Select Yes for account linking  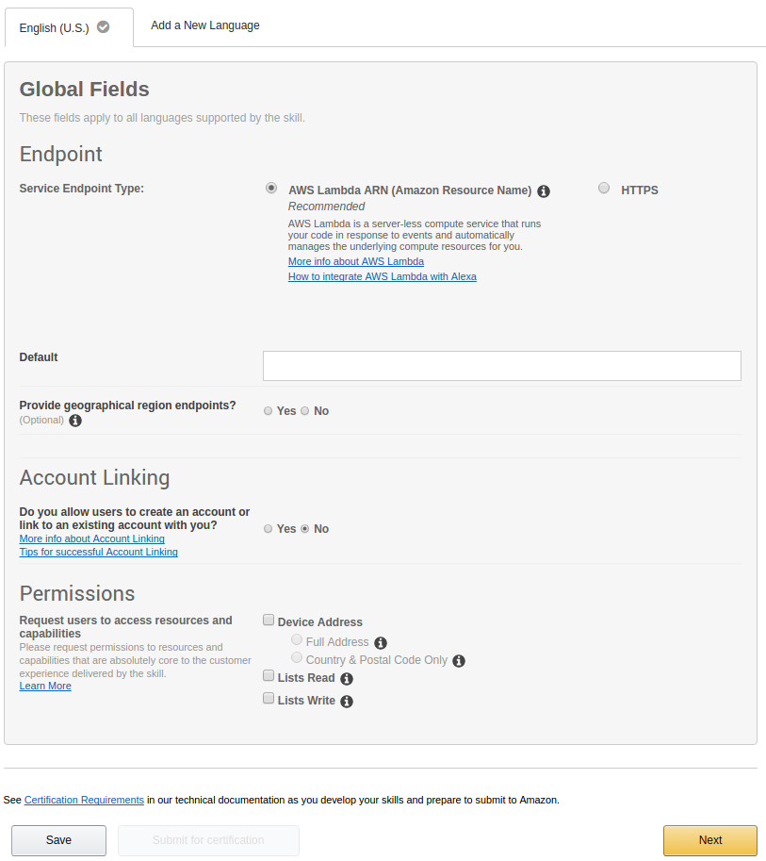tap(269, 529)
